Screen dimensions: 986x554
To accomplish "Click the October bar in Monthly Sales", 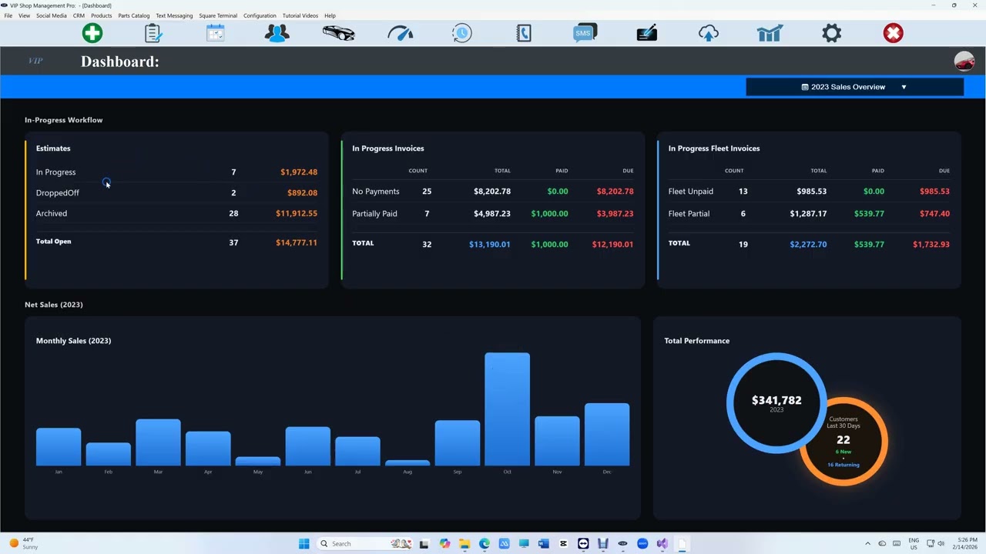I will click(x=507, y=409).
